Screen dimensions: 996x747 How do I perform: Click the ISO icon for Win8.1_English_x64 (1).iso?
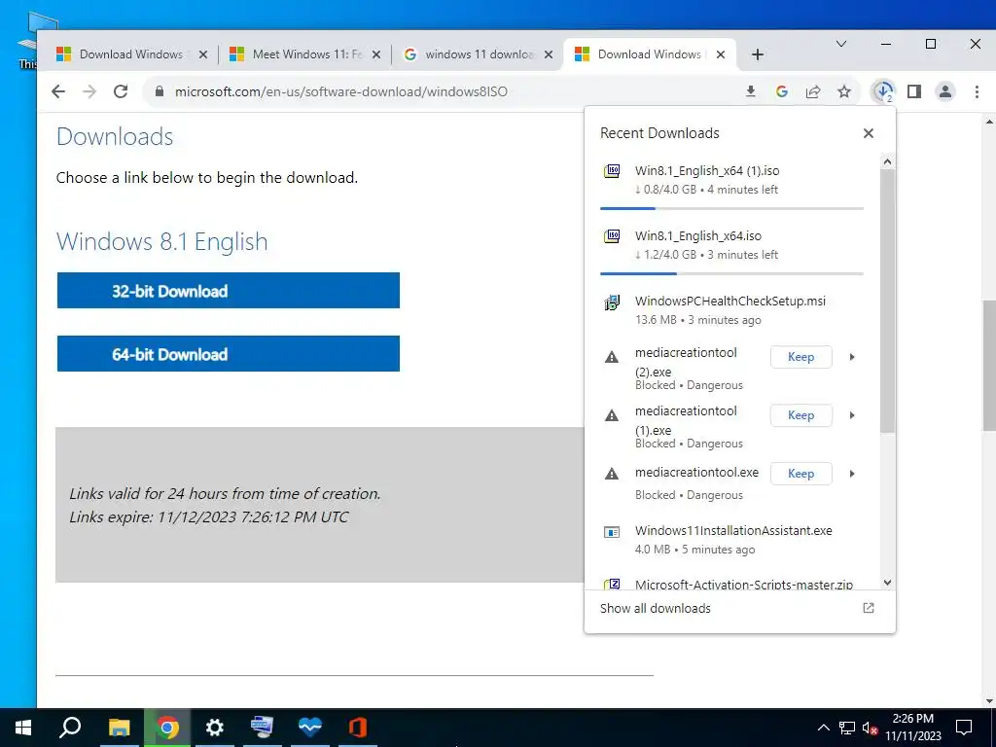point(612,171)
